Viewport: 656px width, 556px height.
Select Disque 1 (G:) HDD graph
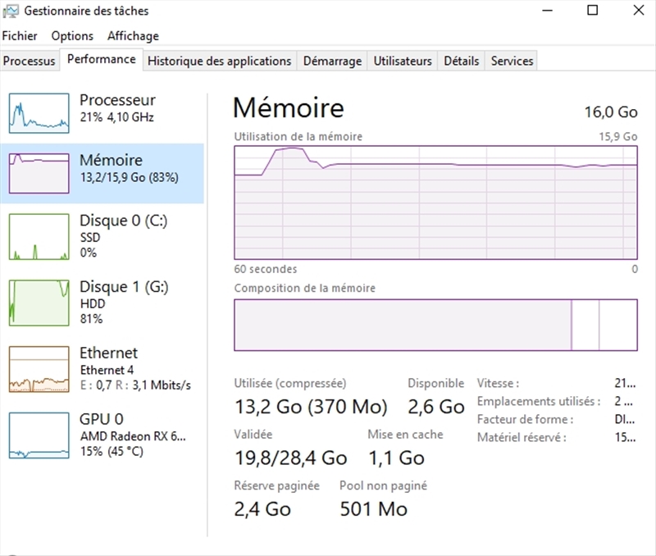pyautogui.click(x=39, y=302)
